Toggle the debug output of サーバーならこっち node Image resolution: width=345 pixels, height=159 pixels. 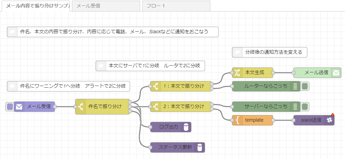pos(305,107)
